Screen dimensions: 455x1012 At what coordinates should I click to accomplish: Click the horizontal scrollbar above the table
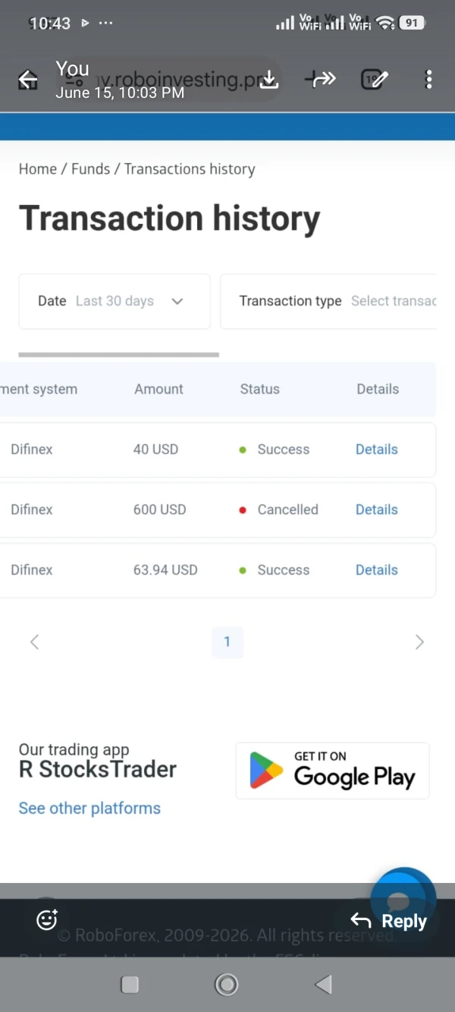tap(119, 355)
